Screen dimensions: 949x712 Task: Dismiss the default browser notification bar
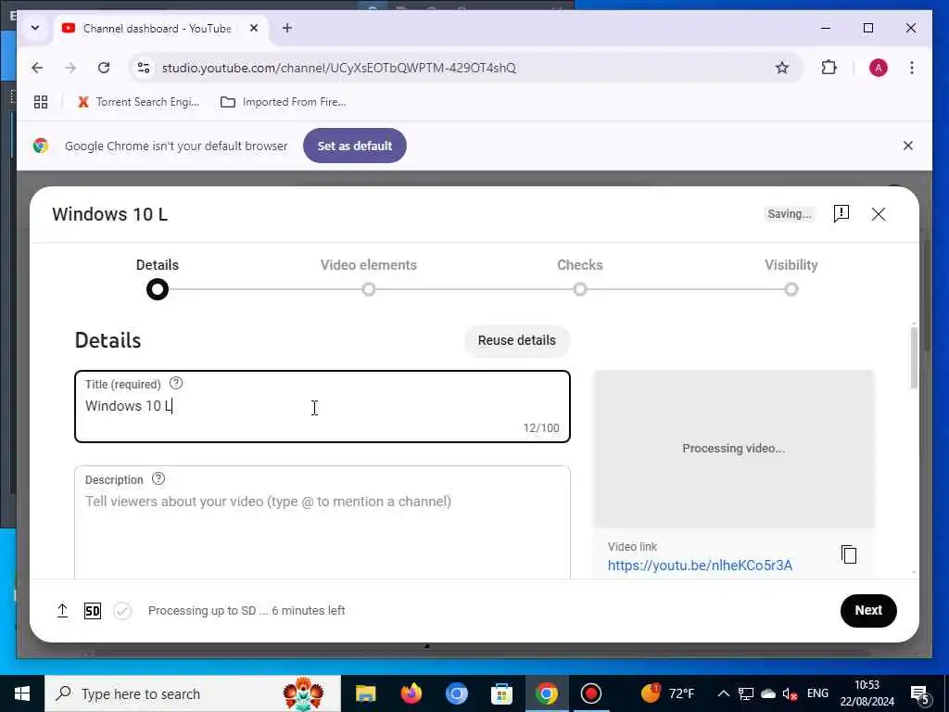908,146
